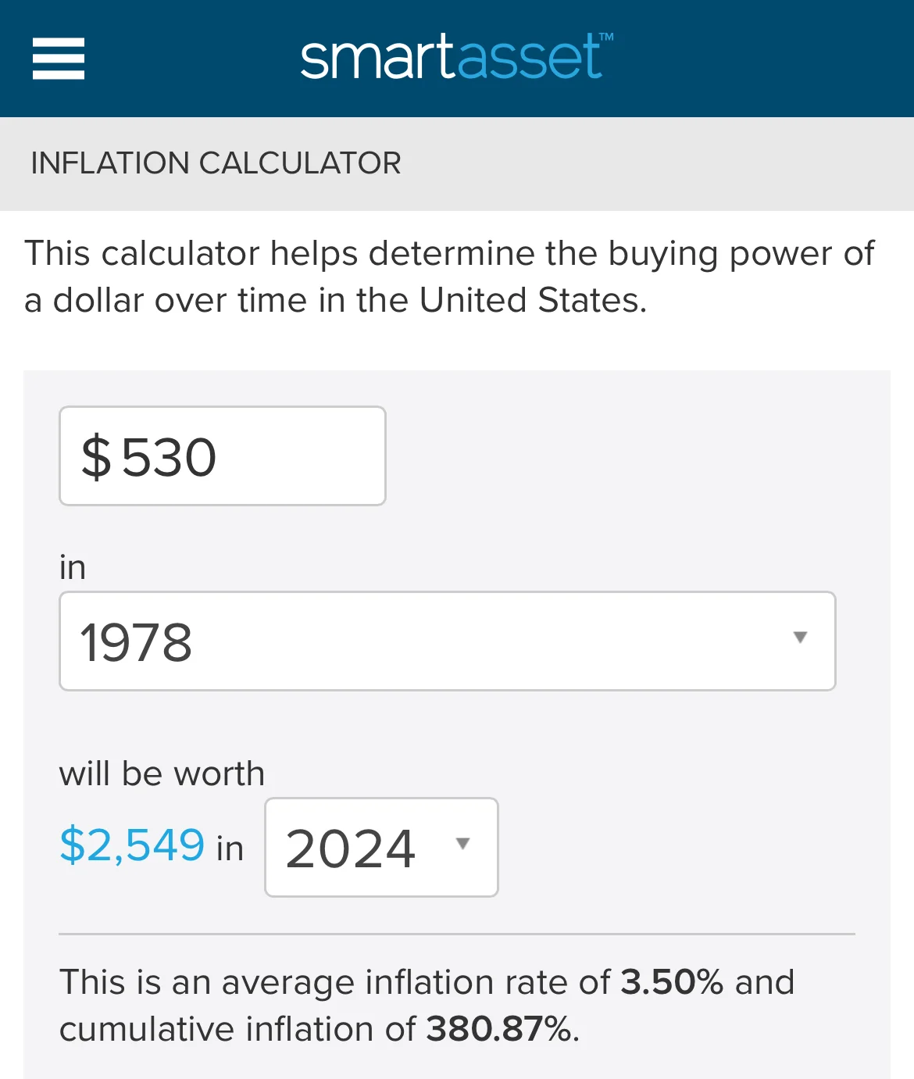Click the calculator description paragraph
This screenshot has height=1079, width=914.
click(449, 277)
